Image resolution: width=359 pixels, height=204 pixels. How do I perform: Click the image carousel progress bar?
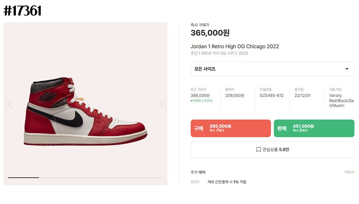pyautogui.click(x=85, y=178)
